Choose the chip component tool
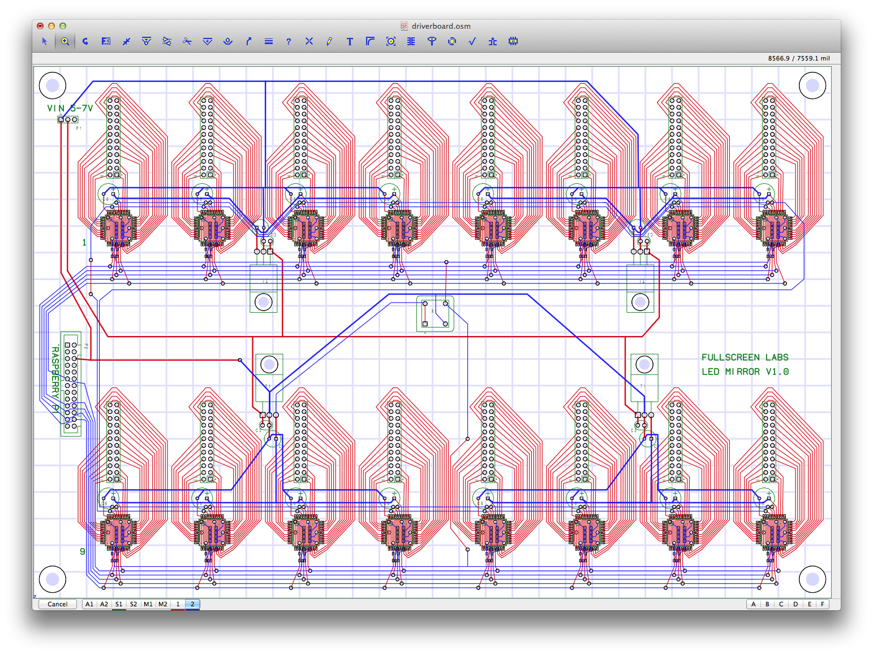This screenshot has height=655, width=873. pyautogui.click(x=513, y=41)
